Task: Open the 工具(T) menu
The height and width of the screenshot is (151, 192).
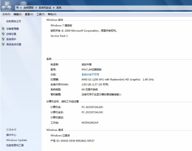Action: tap(40, 14)
